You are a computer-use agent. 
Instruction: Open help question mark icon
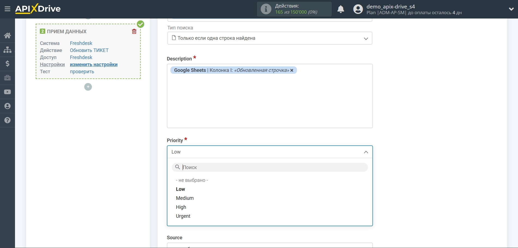pos(7,120)
